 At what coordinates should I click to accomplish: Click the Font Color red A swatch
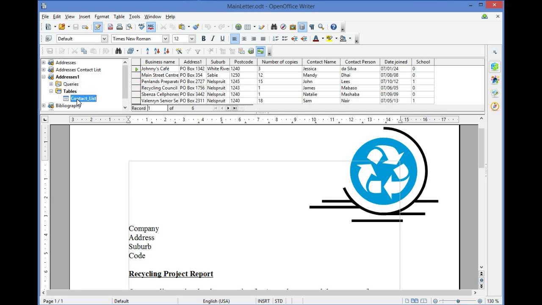click(315, 39)
